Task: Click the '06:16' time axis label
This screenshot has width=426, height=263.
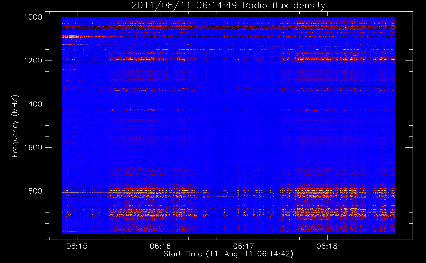Action: 160,246
